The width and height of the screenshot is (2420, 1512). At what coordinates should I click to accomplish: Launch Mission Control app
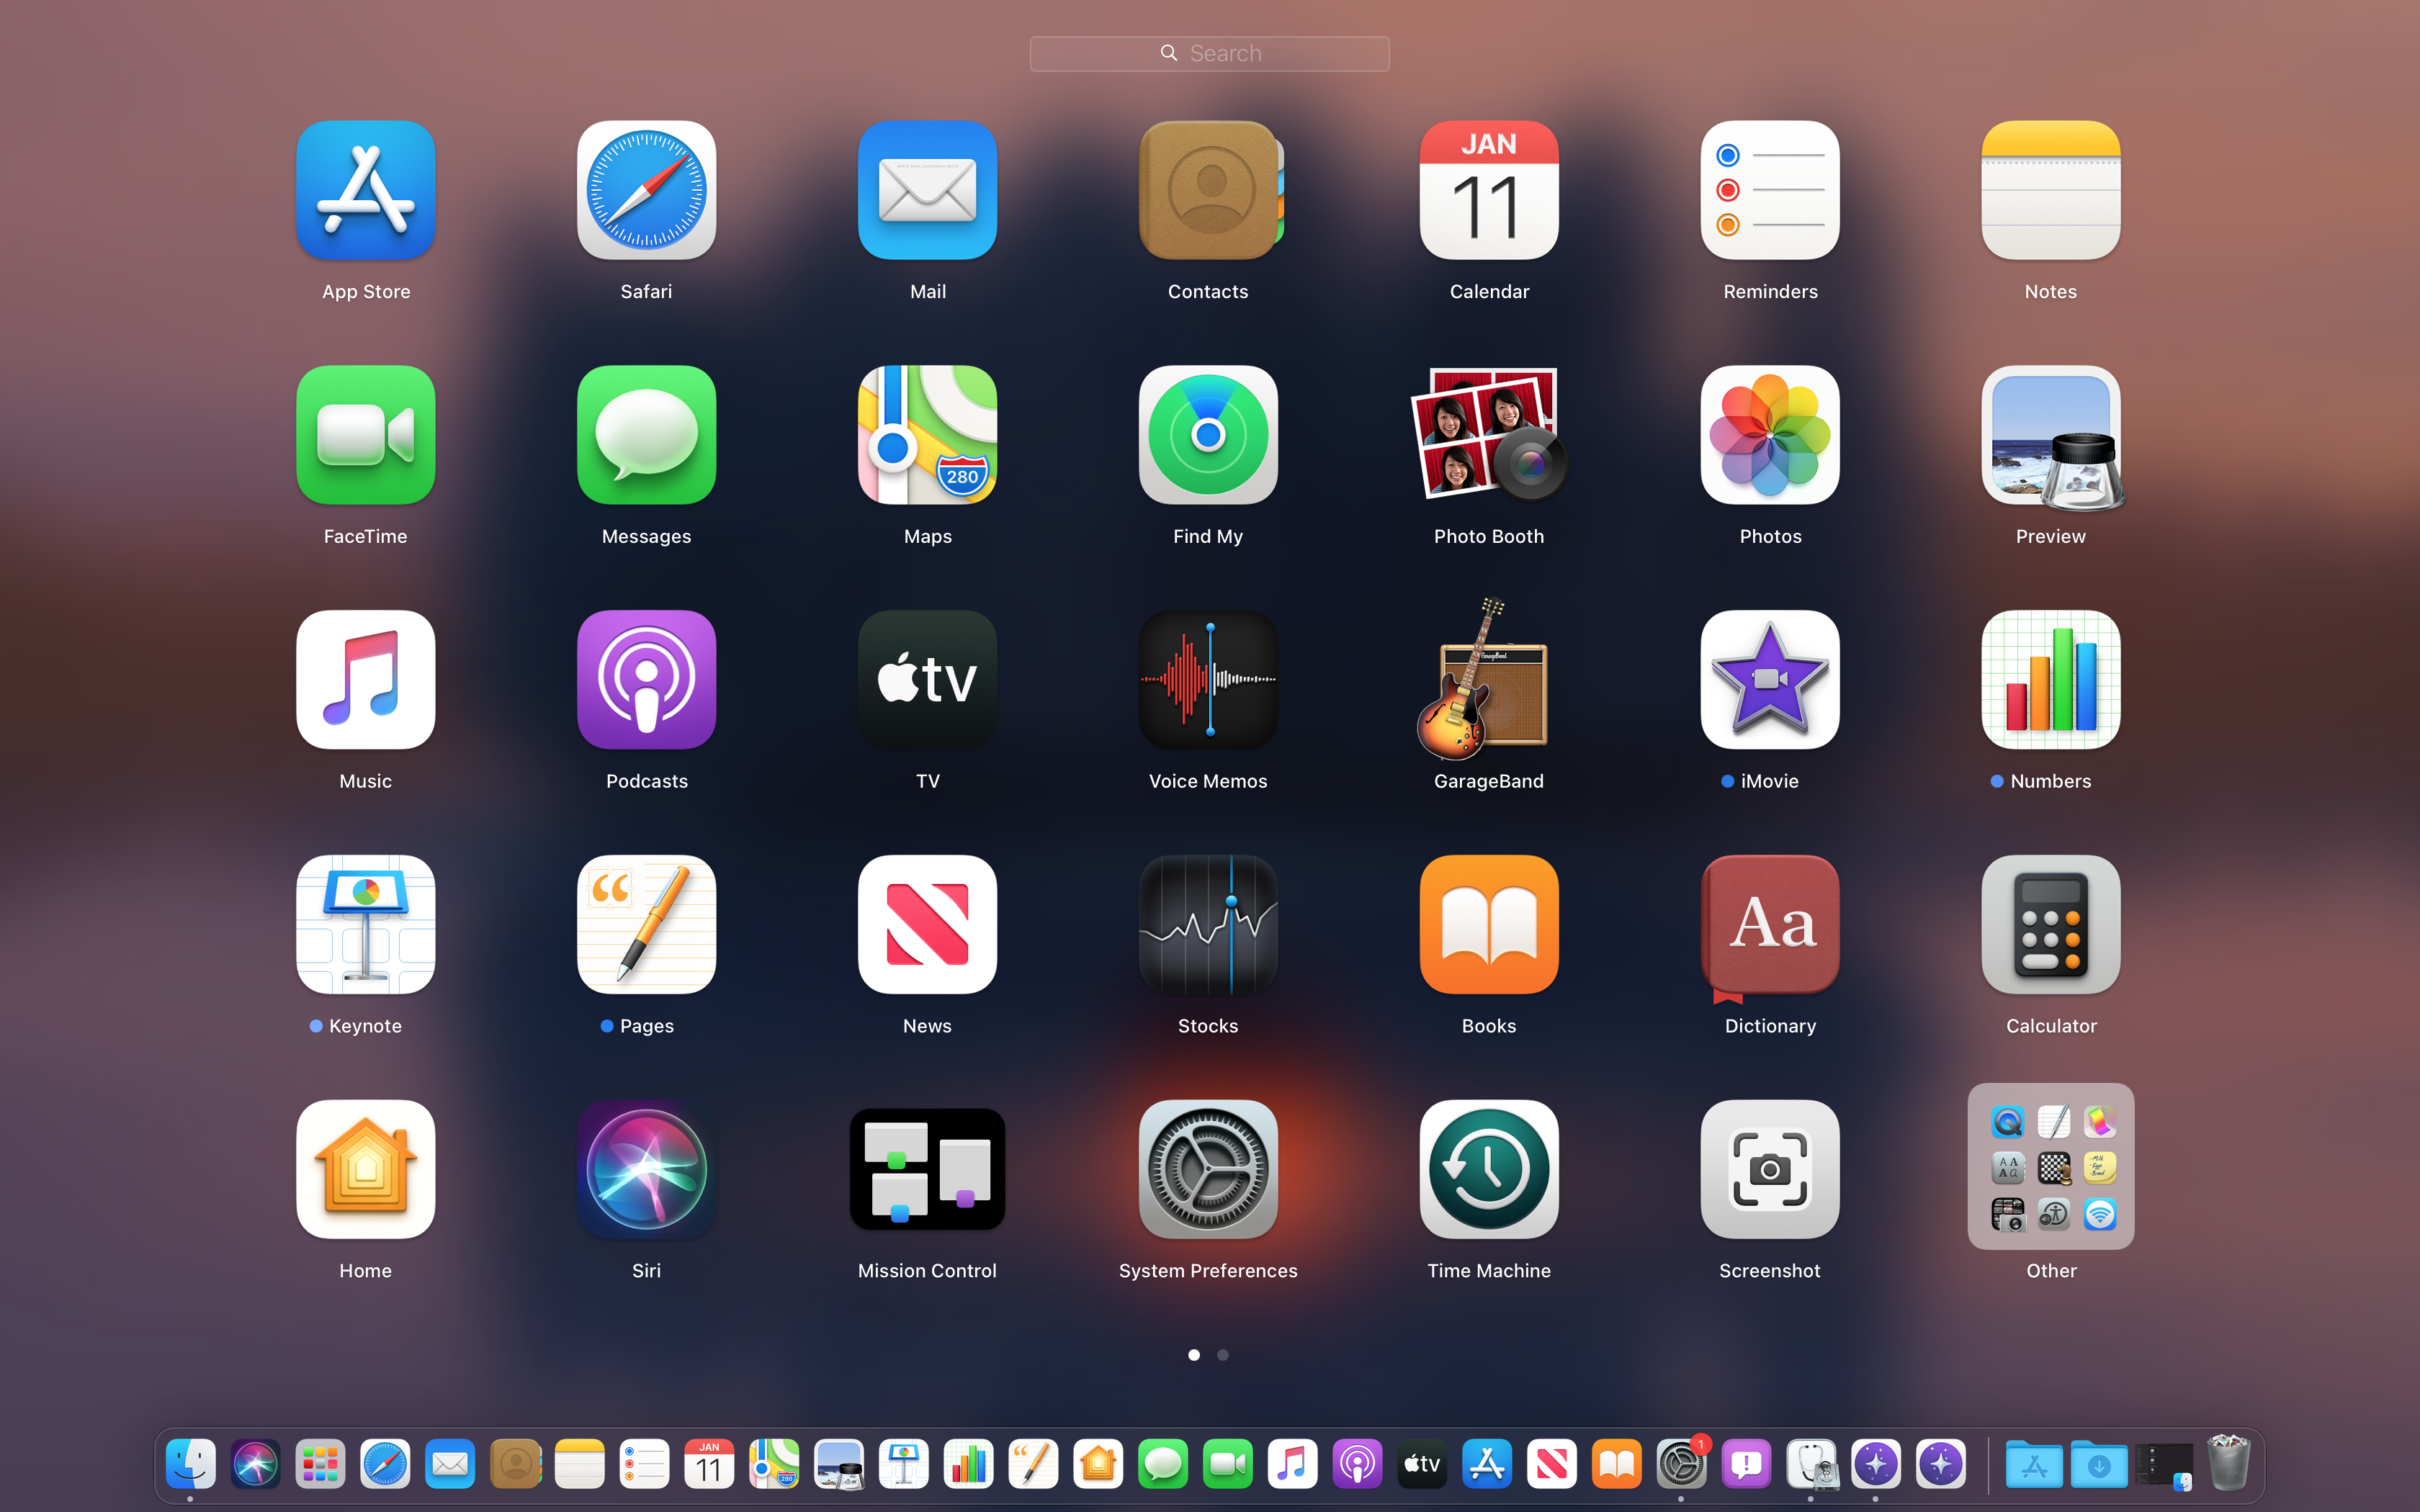pyautogui.click(x=927, y=1169)
